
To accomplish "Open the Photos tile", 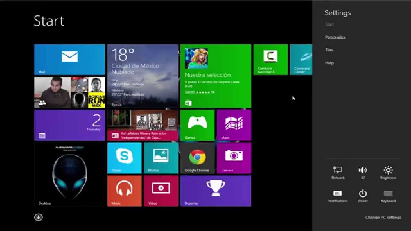I will [x=161, y=158].
